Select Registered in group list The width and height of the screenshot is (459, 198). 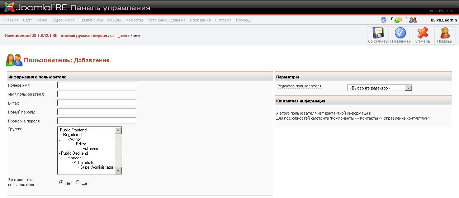coord(86,135)
